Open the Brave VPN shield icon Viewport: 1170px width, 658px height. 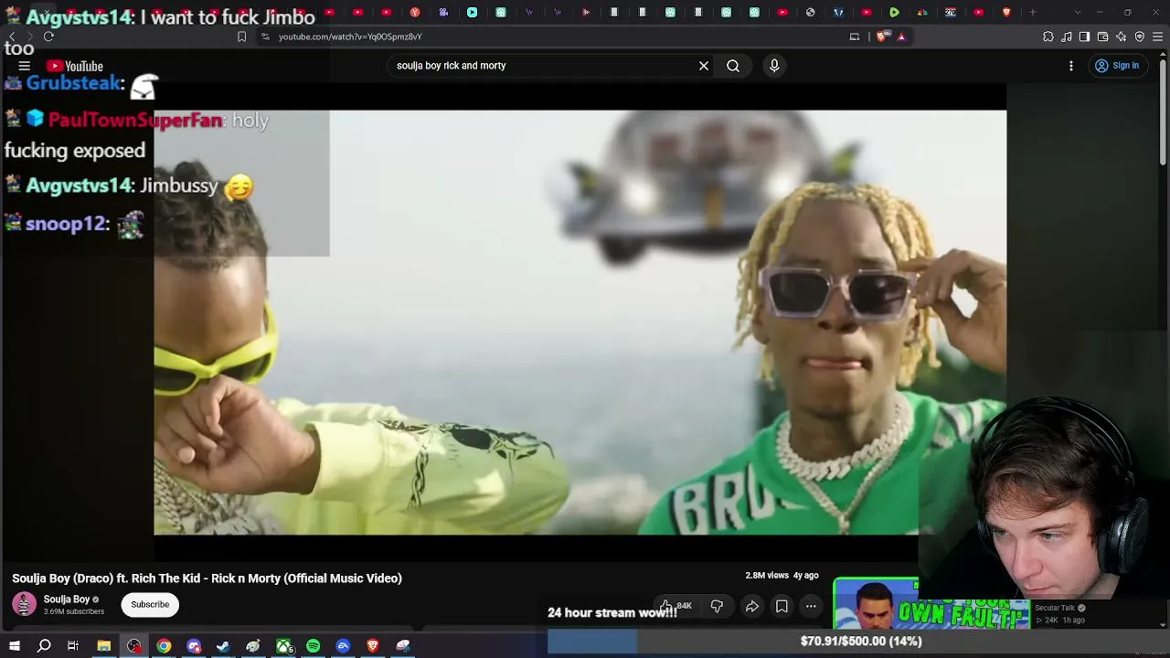[x=1140, y=37]
